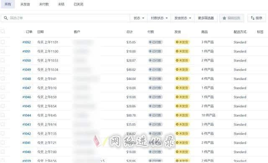268x163 pixels.
Task: Click the 总计 column header
Action: tap(129, 32)
